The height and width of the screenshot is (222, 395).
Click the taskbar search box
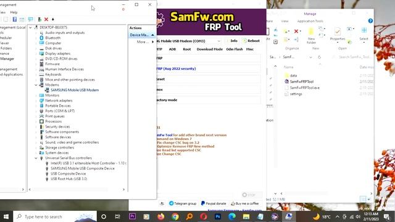55,216
